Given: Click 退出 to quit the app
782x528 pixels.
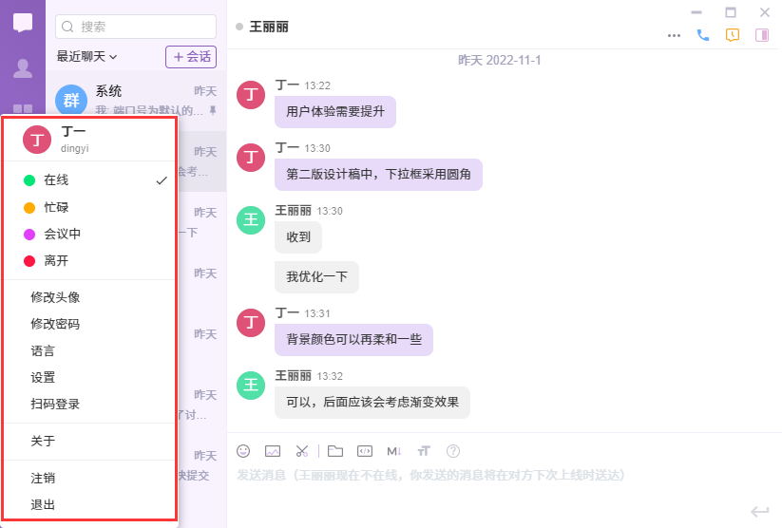Looking at the screenshot, I should pos(43,504).
